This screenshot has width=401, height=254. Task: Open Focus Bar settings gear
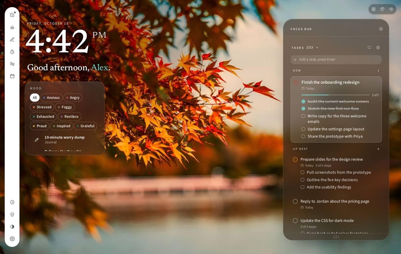coord(381,29)
